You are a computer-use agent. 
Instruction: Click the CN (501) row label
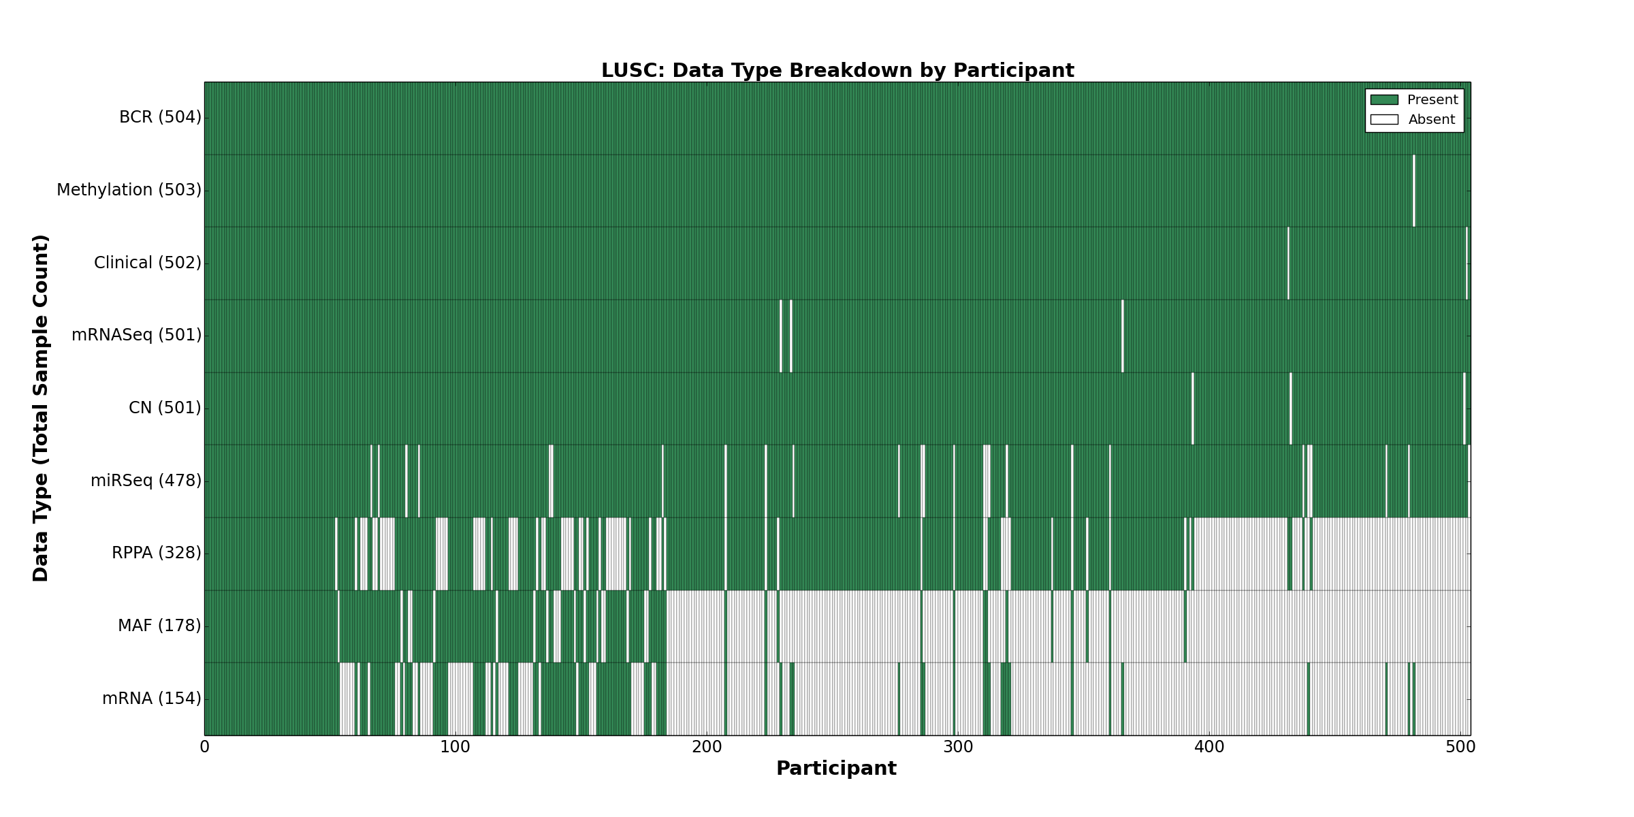[165, 408]
